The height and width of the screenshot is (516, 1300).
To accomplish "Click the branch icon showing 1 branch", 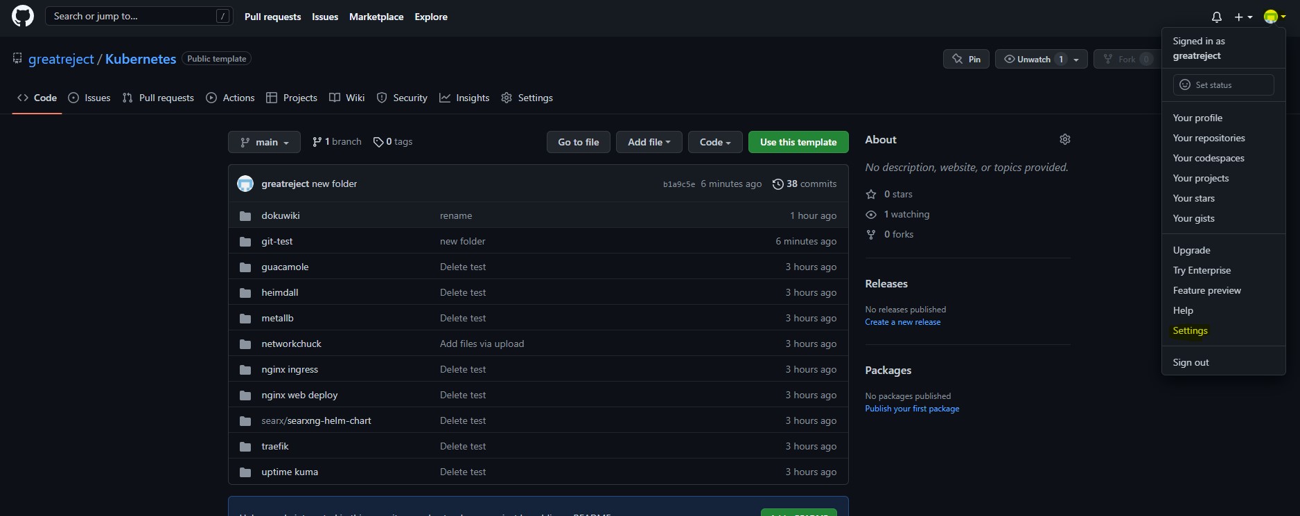I will point(317,142).
